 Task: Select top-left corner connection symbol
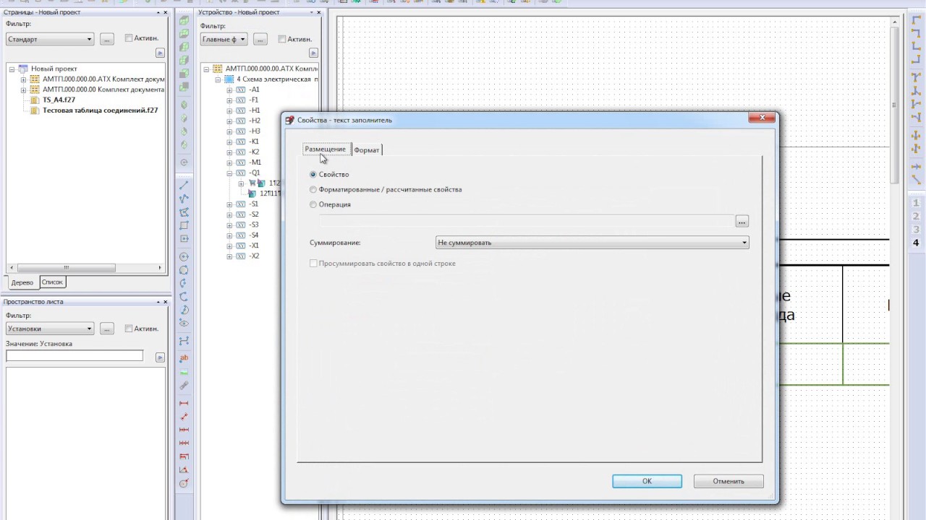point(916,19)
